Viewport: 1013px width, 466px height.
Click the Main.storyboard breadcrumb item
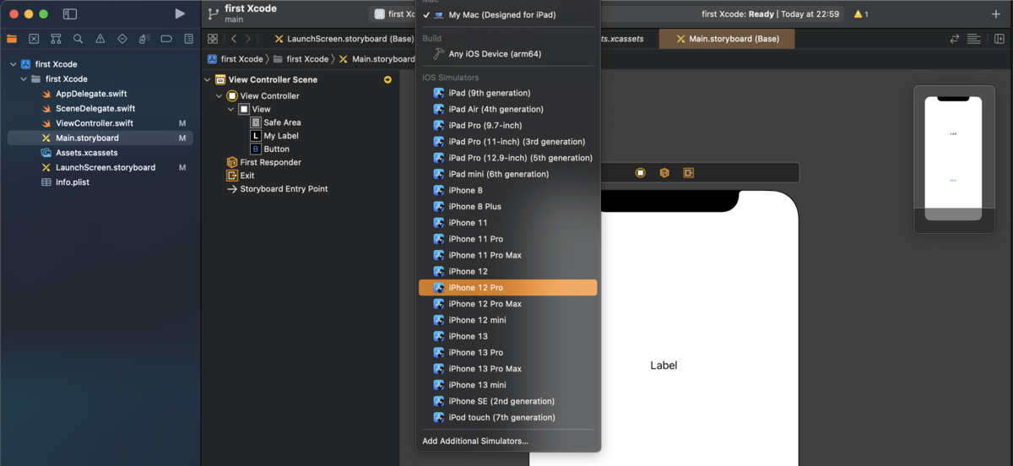click(x=376, y=59)
